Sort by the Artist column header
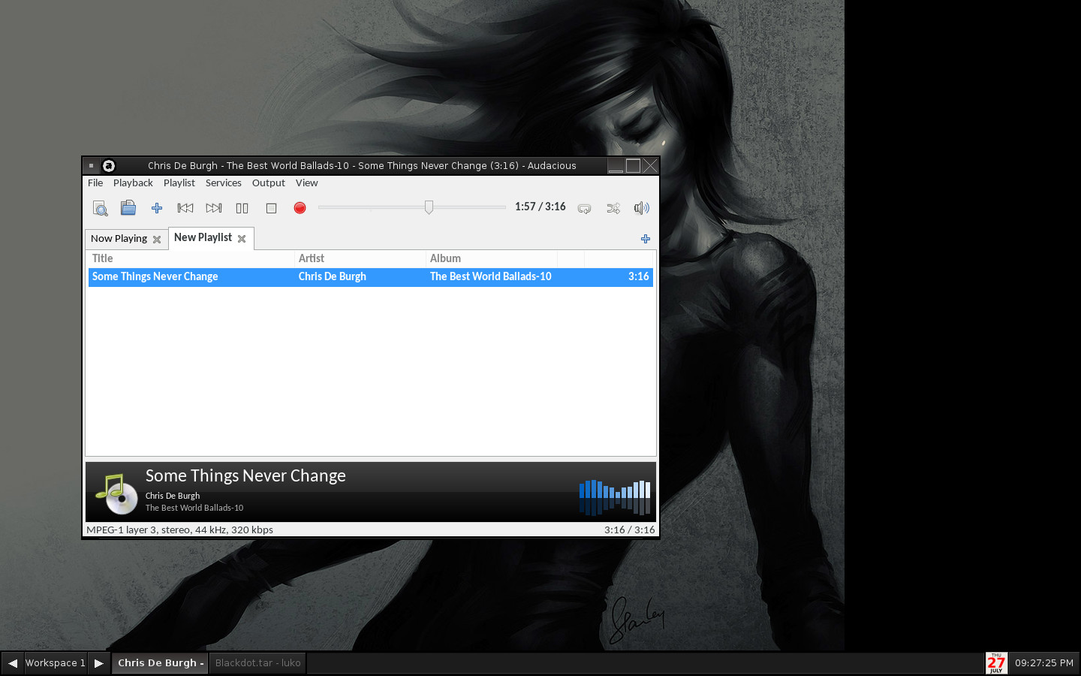This screenshot has height=676, width=1081. click(x=360, y=258)
